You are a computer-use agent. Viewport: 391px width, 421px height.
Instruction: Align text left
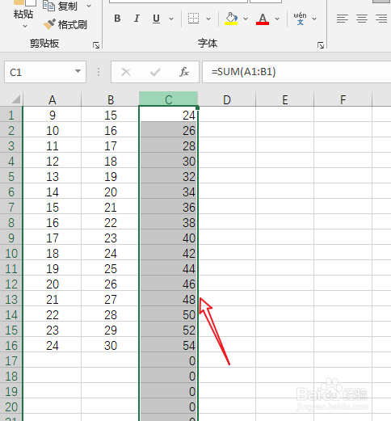pos(343,19)
